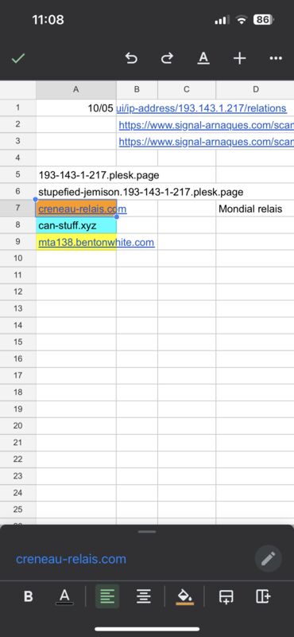
Task: Open the fill color bucket tool
Action: coord(185,596)
